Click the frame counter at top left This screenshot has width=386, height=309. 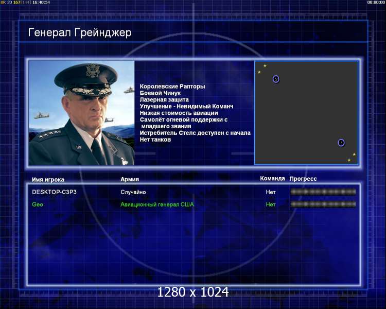point(16,2)
